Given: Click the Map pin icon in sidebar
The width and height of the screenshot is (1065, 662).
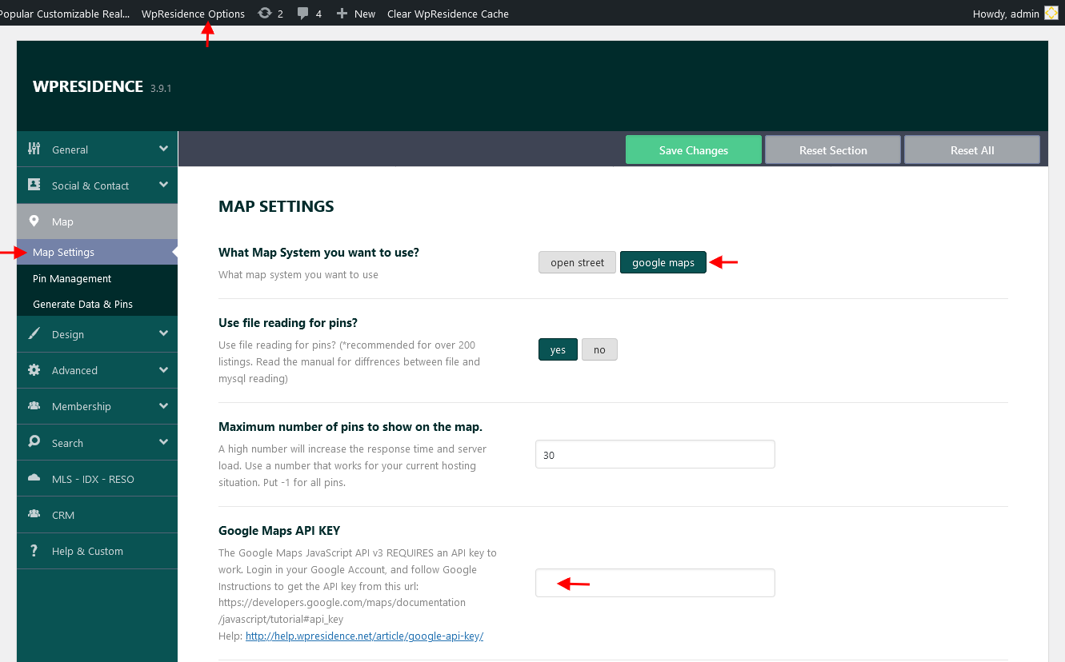Looking at the screenshot, I should pos(34,221).
